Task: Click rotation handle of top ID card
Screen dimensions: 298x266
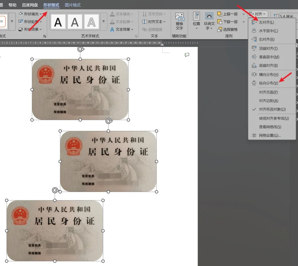Action: [x=81, y=49]
